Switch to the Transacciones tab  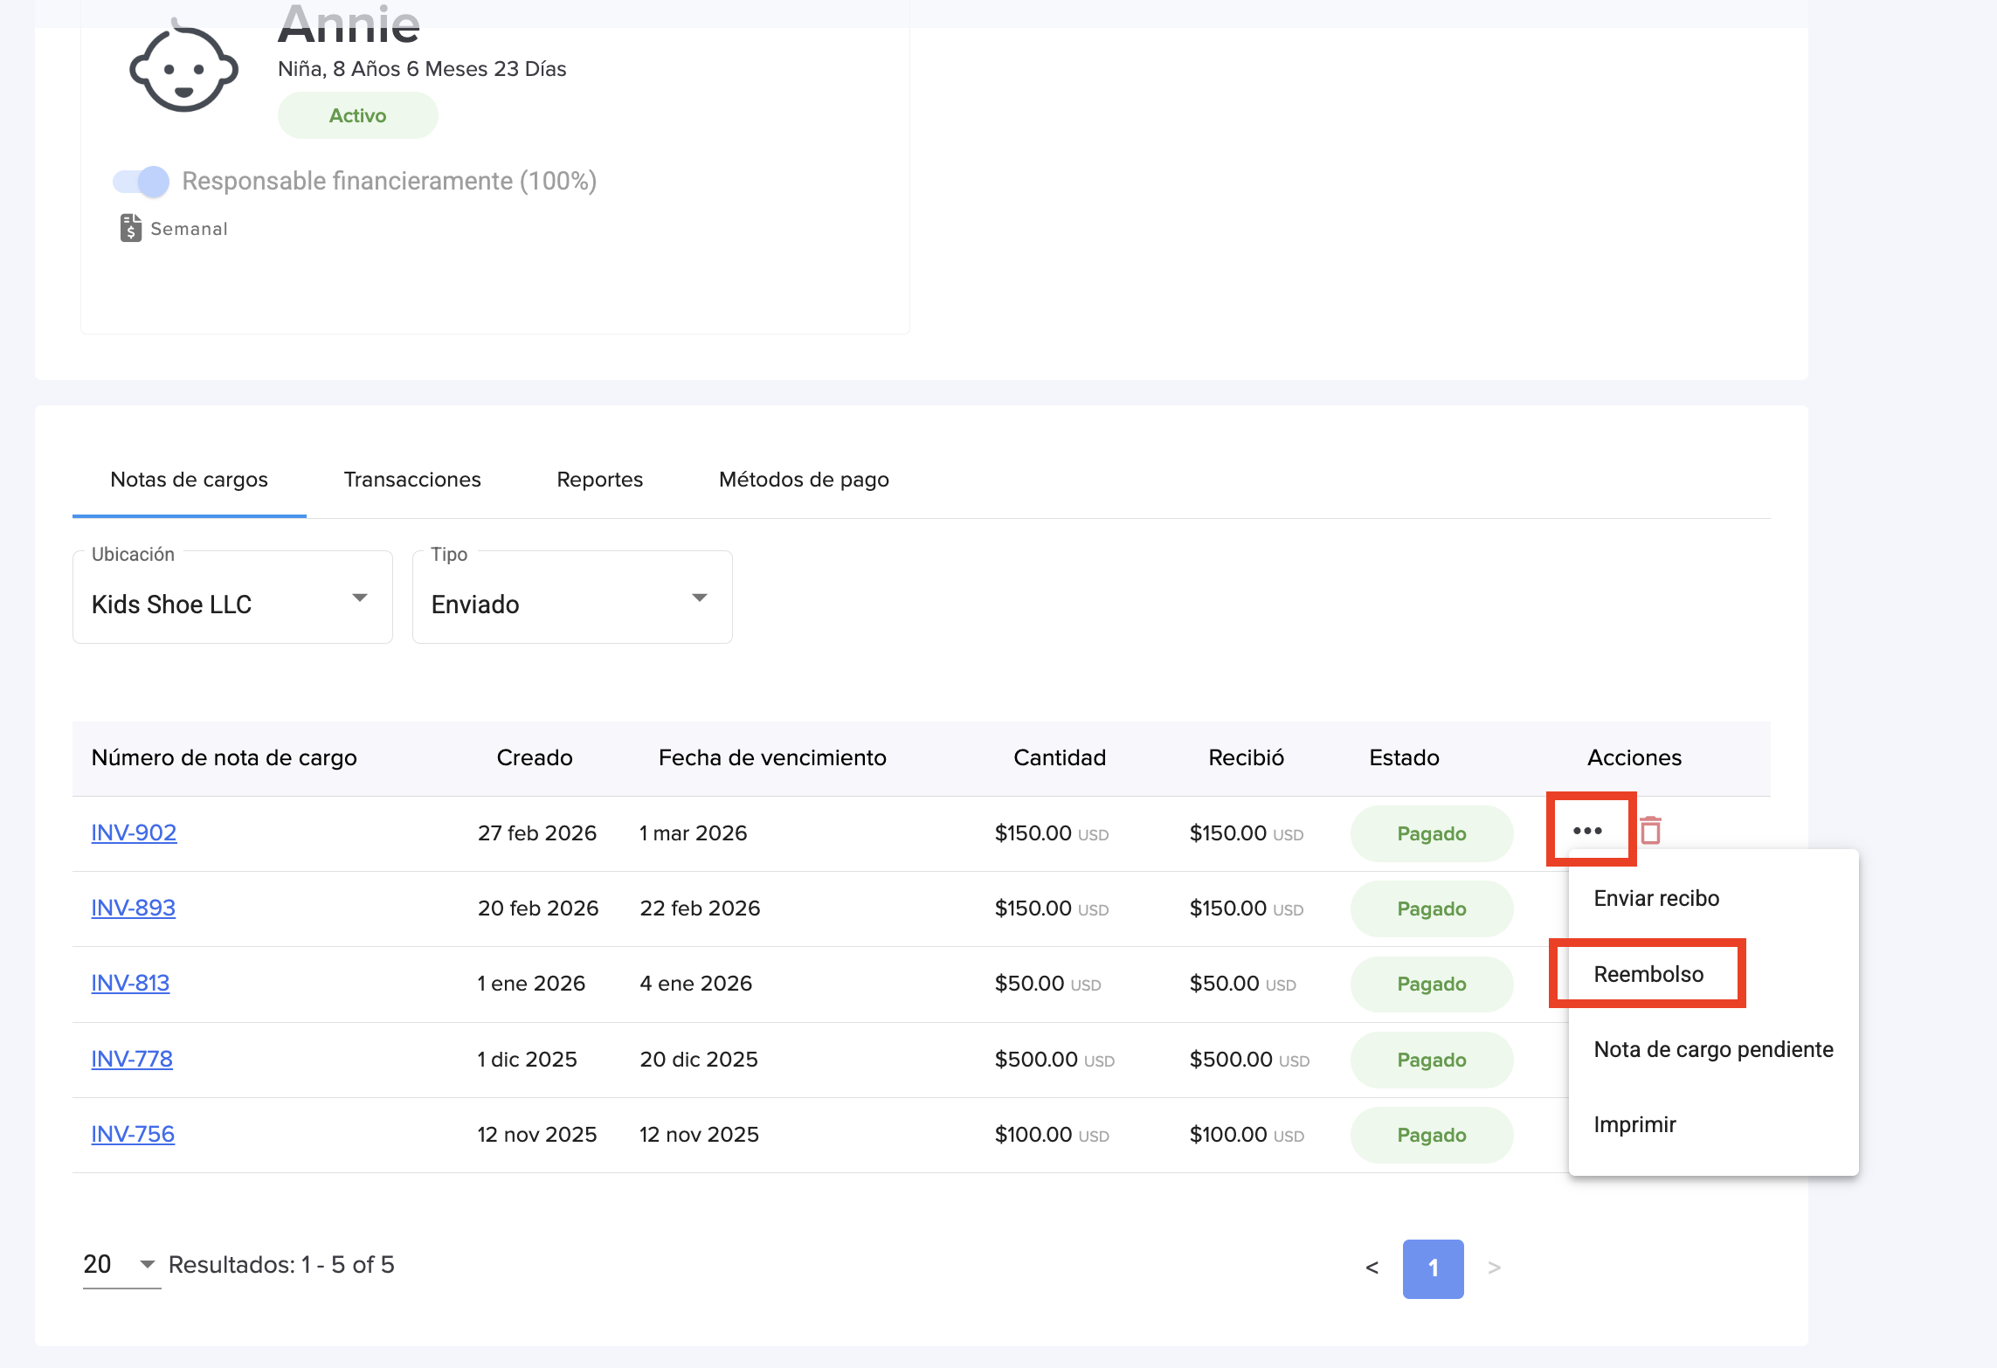(411, 480)
